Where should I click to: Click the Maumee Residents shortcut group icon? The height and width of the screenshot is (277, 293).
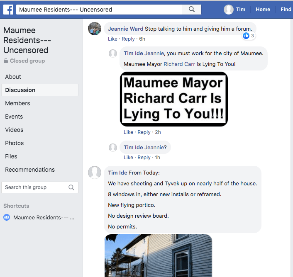tap(7, 217)
